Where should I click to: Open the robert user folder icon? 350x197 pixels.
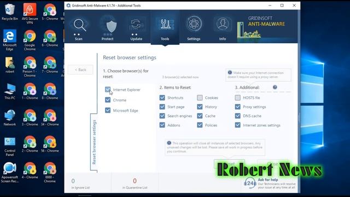(x=10, y=65)
